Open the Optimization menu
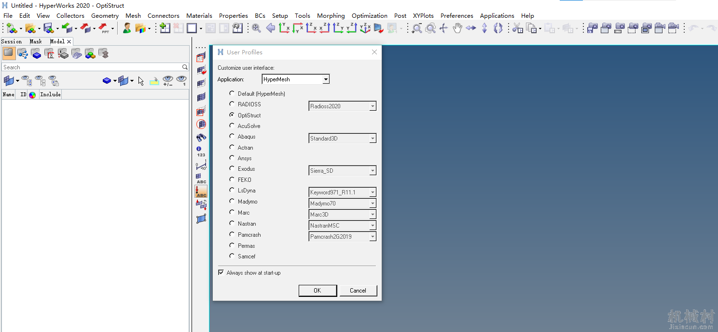Screen dimensions: 718x332 click(370, 15)
